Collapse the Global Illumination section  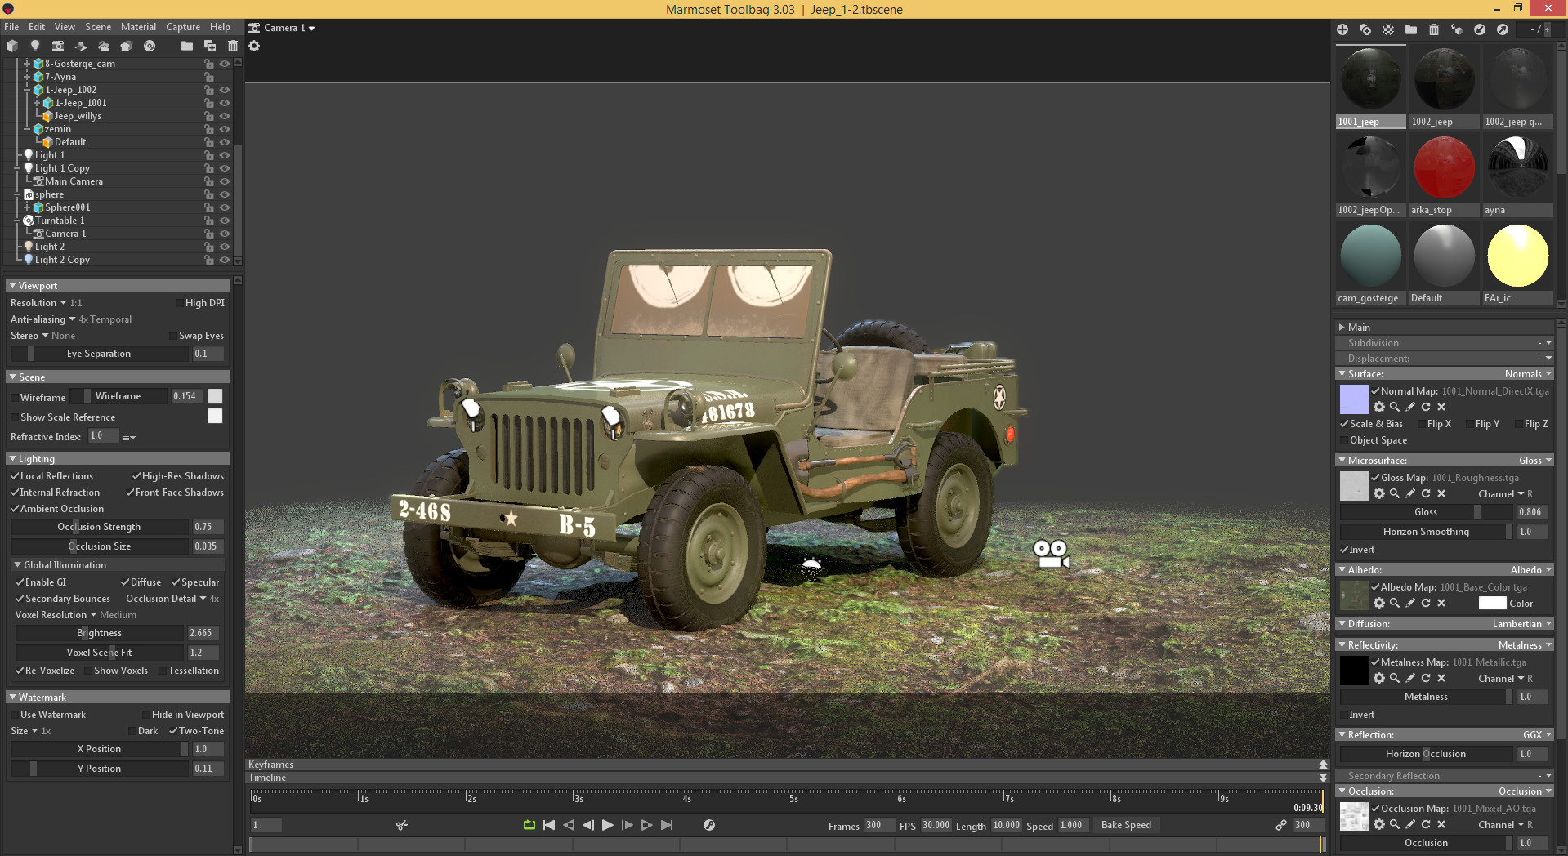18,565
